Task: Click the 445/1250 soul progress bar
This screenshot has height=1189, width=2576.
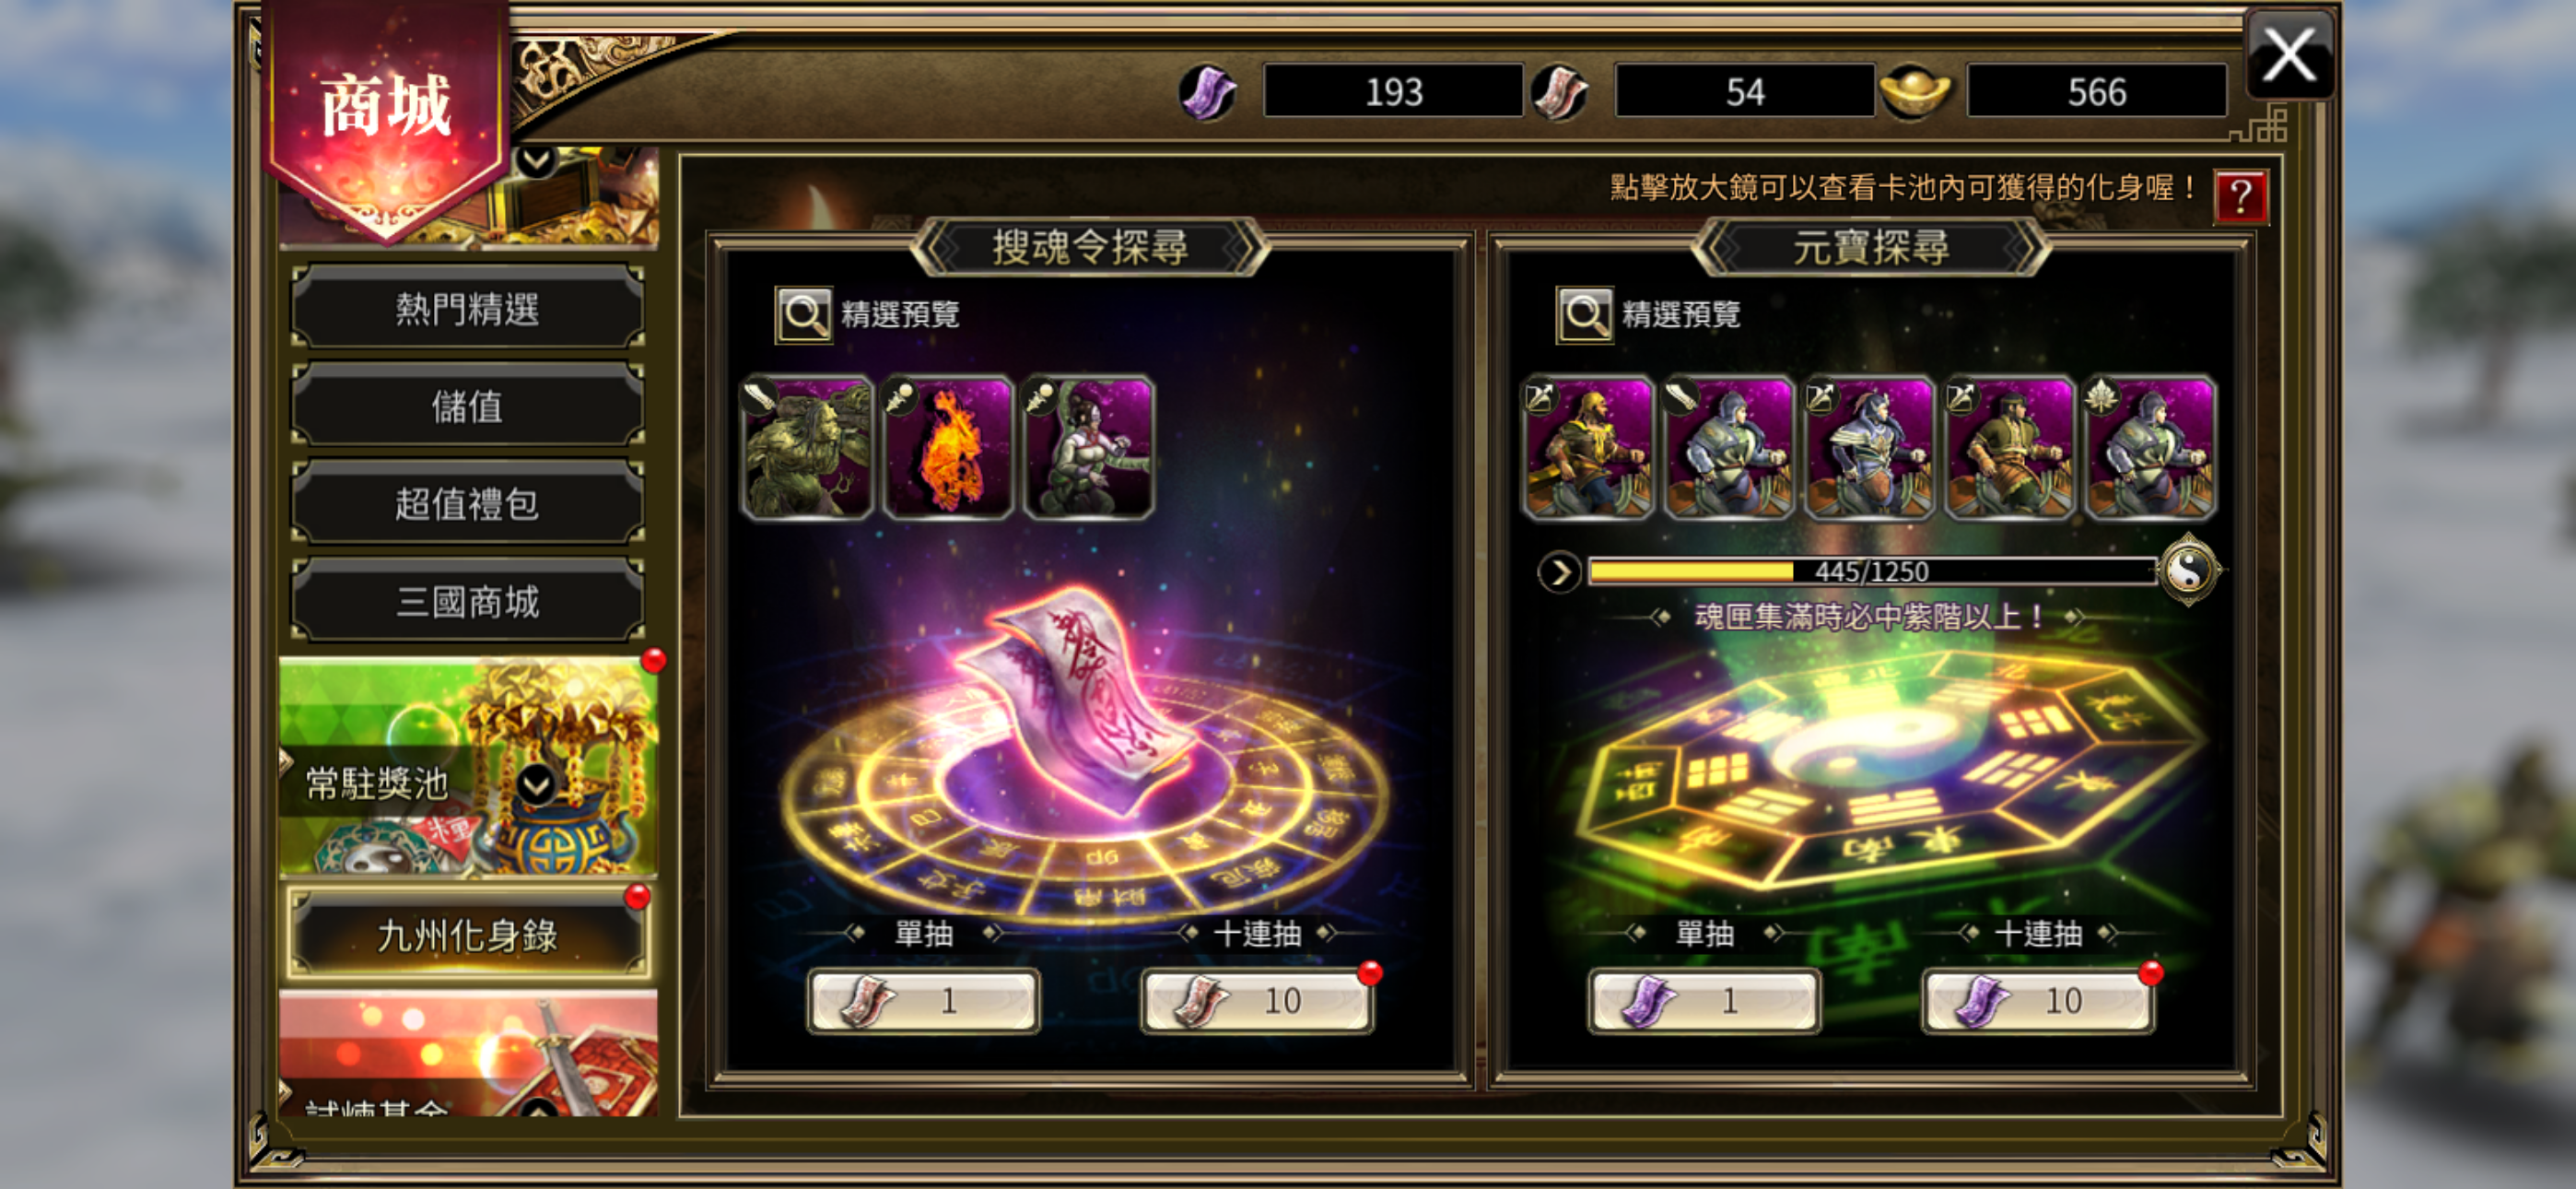Action: (x=1871, y=571)
